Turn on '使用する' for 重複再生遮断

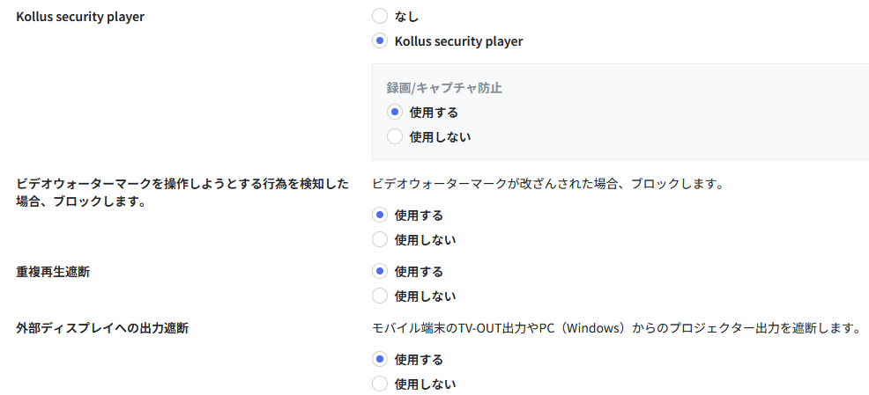[380, 272]
